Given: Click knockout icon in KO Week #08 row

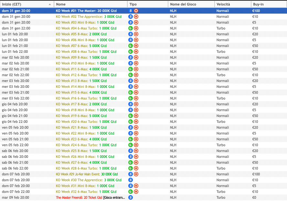Looking at the screenshot, I should tap(136, 52).
